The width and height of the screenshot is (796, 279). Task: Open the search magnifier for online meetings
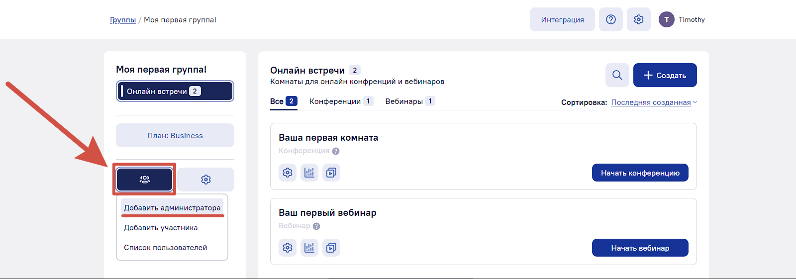[617, 75]
